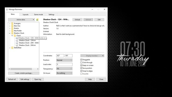Click the Close button at bottom right

[x=101, y=79]
